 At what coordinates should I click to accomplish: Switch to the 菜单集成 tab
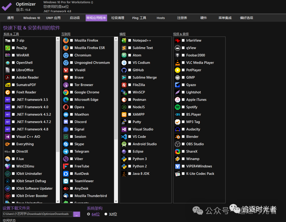pyautogui.click(x=225, y=18)
